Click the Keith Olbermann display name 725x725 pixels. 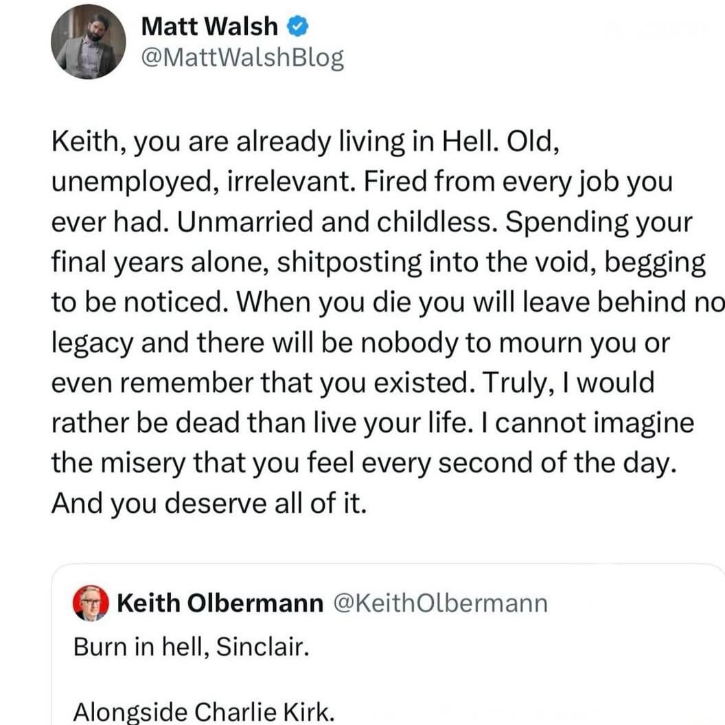pyautogui.click(x=220, y=603)
